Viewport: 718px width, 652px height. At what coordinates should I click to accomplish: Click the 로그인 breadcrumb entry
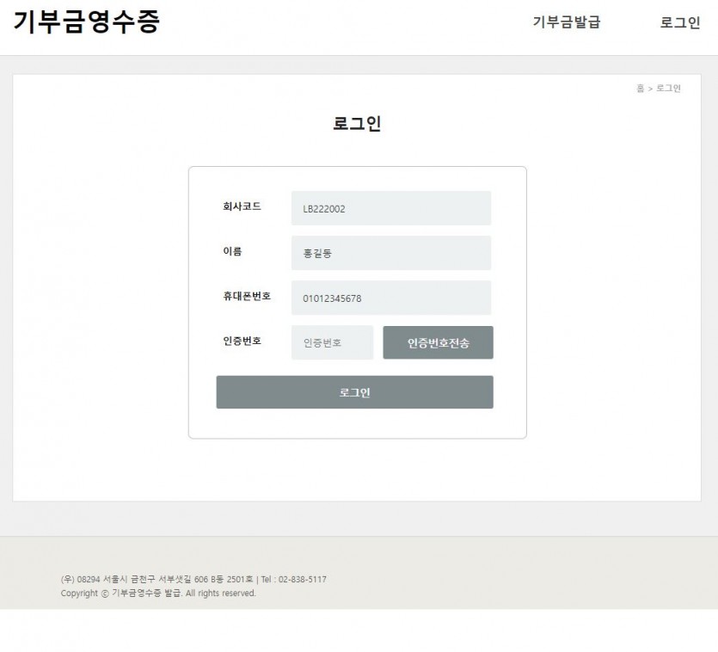pyautogui.click(x=668, y=89)
